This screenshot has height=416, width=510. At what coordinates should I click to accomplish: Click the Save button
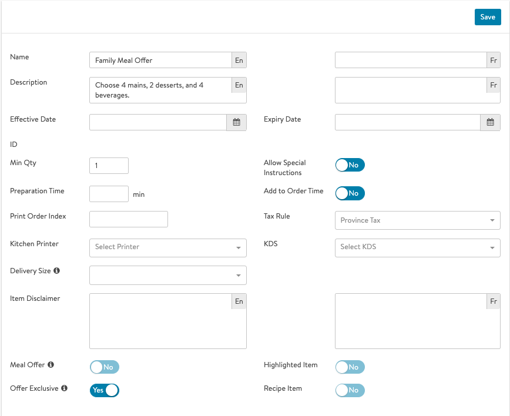[x=488, y=17]
